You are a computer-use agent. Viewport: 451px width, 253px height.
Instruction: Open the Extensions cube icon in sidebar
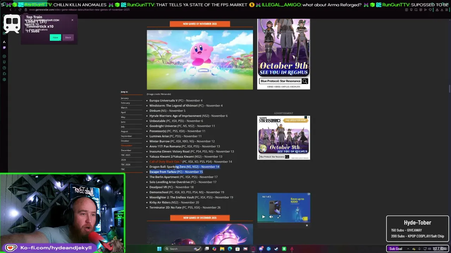click(x=4, y=74)
